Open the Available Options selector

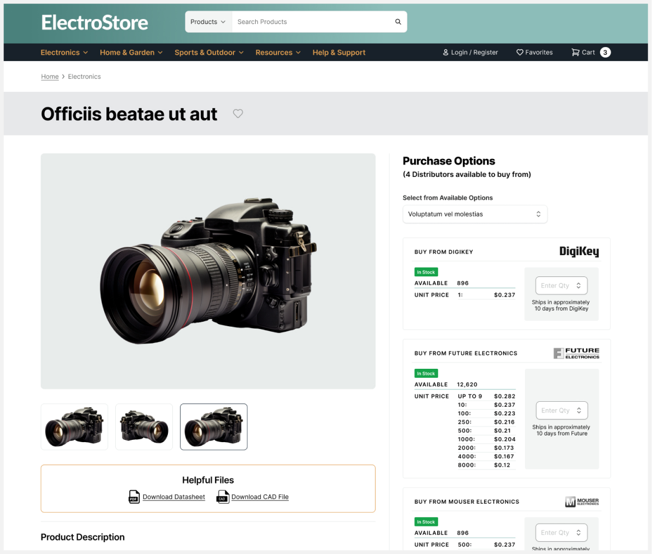475,214
